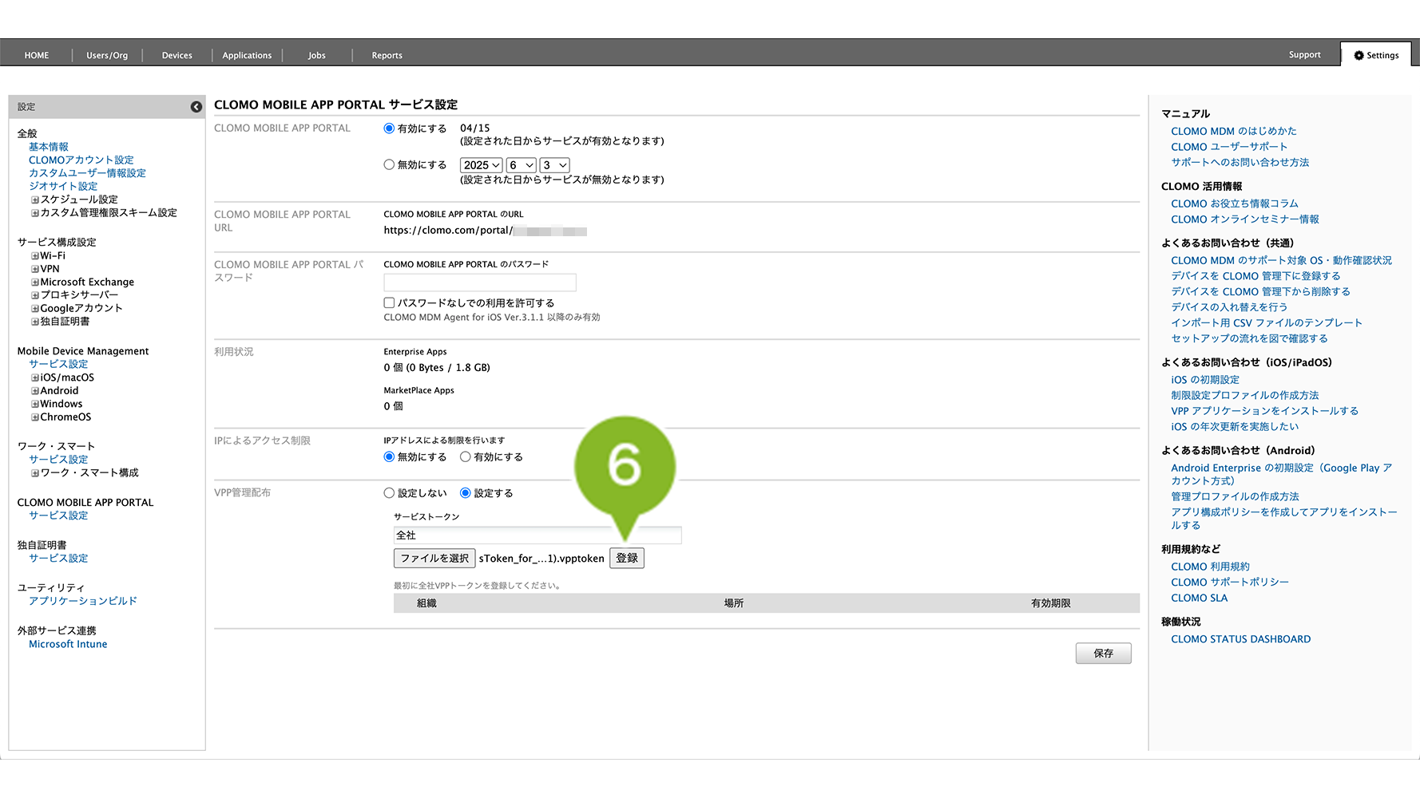Expand the iOS/macOS tree node
This screenshot has width=1420, height=798.
pos(35,378)
